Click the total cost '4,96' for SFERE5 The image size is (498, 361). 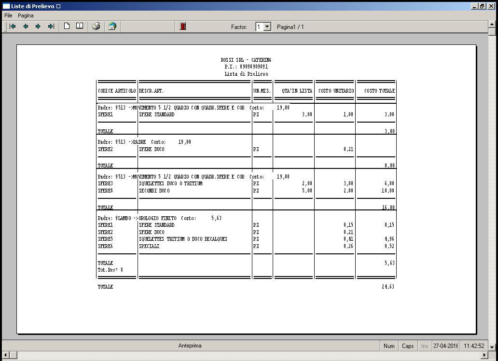(x=389, y=239)
